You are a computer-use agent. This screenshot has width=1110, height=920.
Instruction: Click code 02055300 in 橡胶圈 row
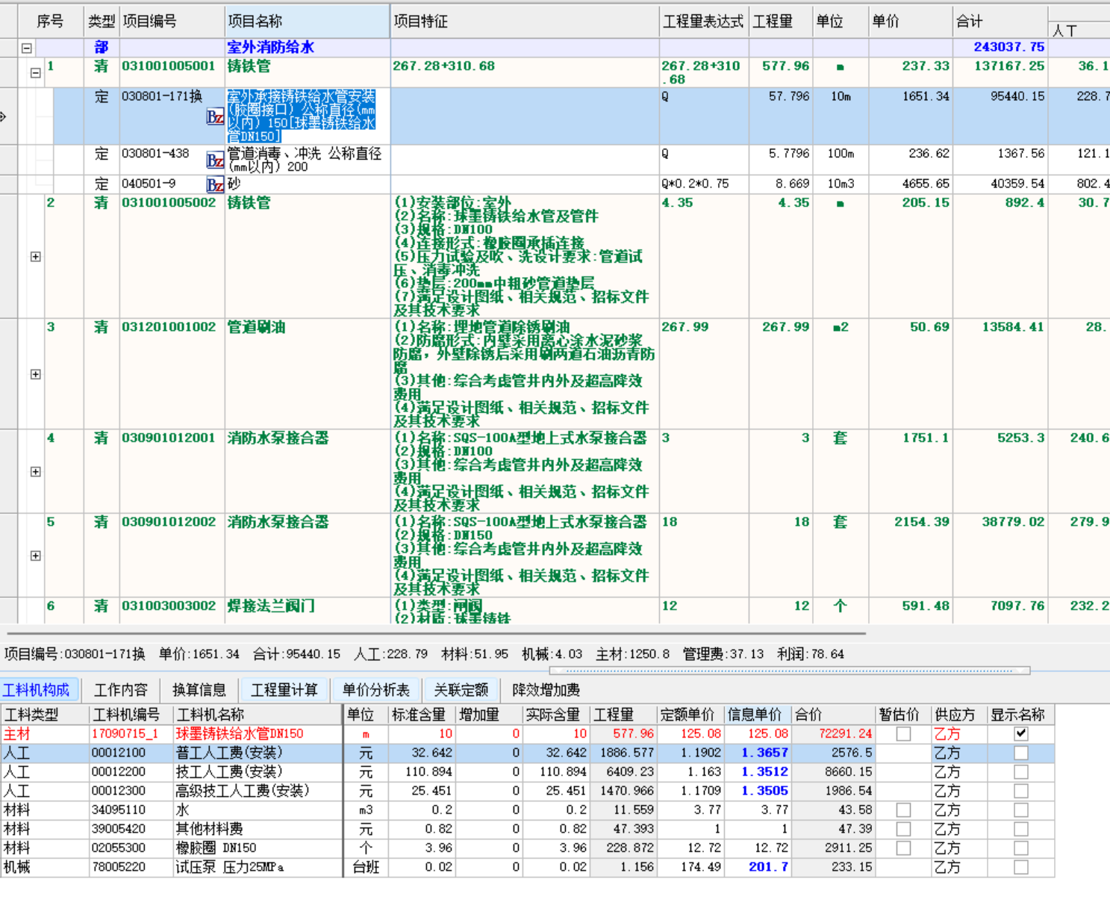click(119, 848)
